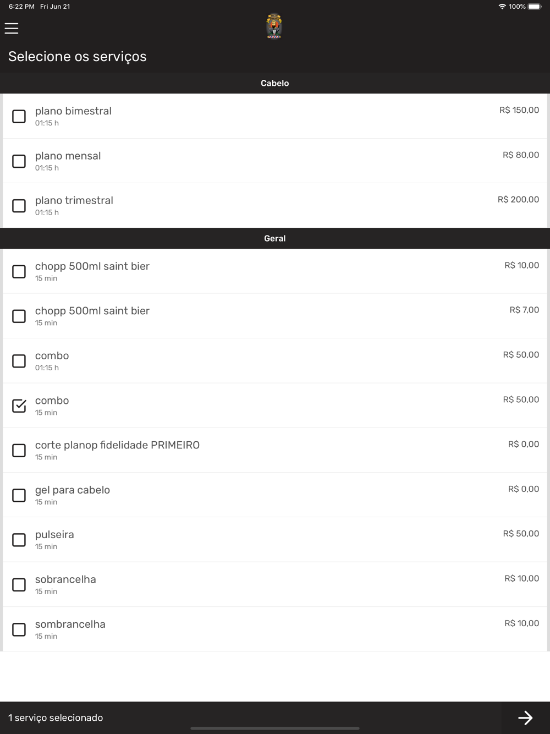550x734 pixels.
Task: Select the R$ 7,00 chopp 500ml checkbox
Action: (x=19, y=316)
